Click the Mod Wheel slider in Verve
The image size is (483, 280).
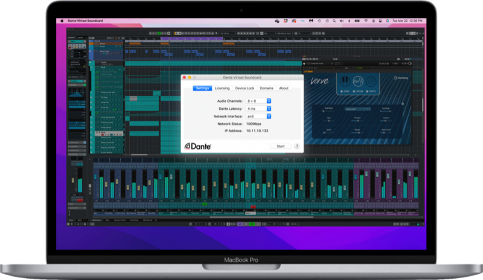[328, 111]
